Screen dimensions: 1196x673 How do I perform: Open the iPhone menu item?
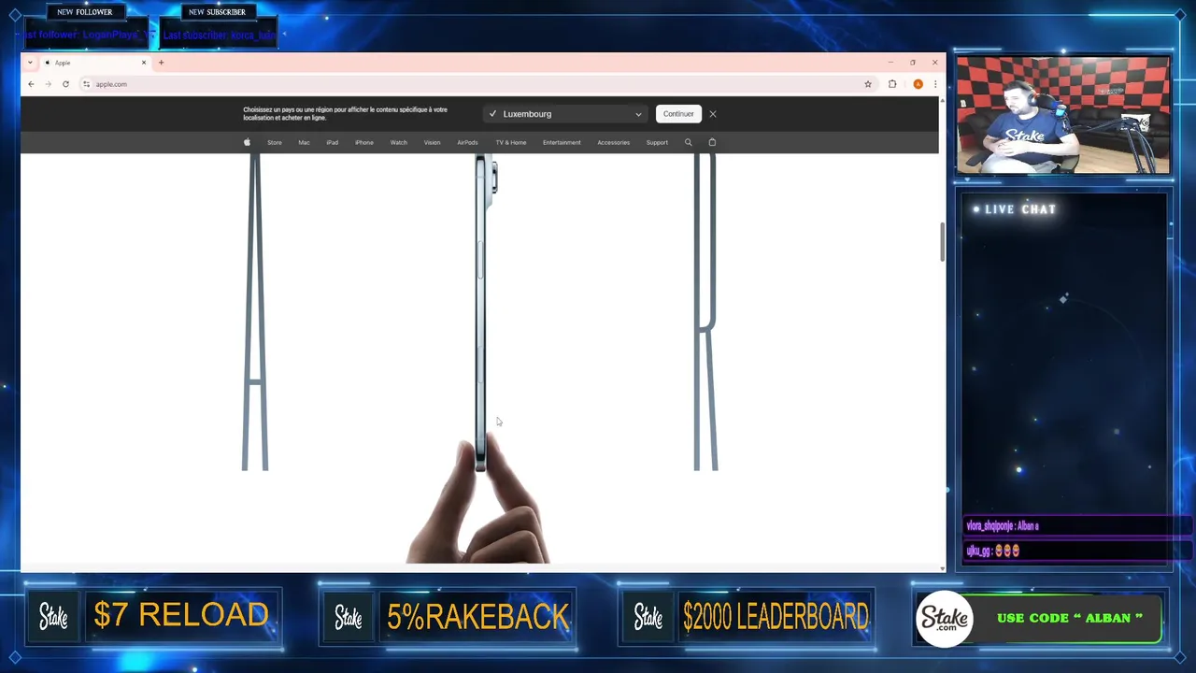(364, 143)
